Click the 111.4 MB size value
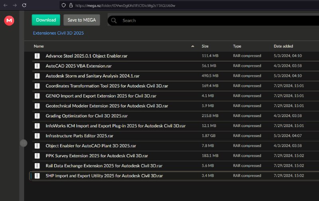This screenshot has width=319, height=201. coord(210,56)
